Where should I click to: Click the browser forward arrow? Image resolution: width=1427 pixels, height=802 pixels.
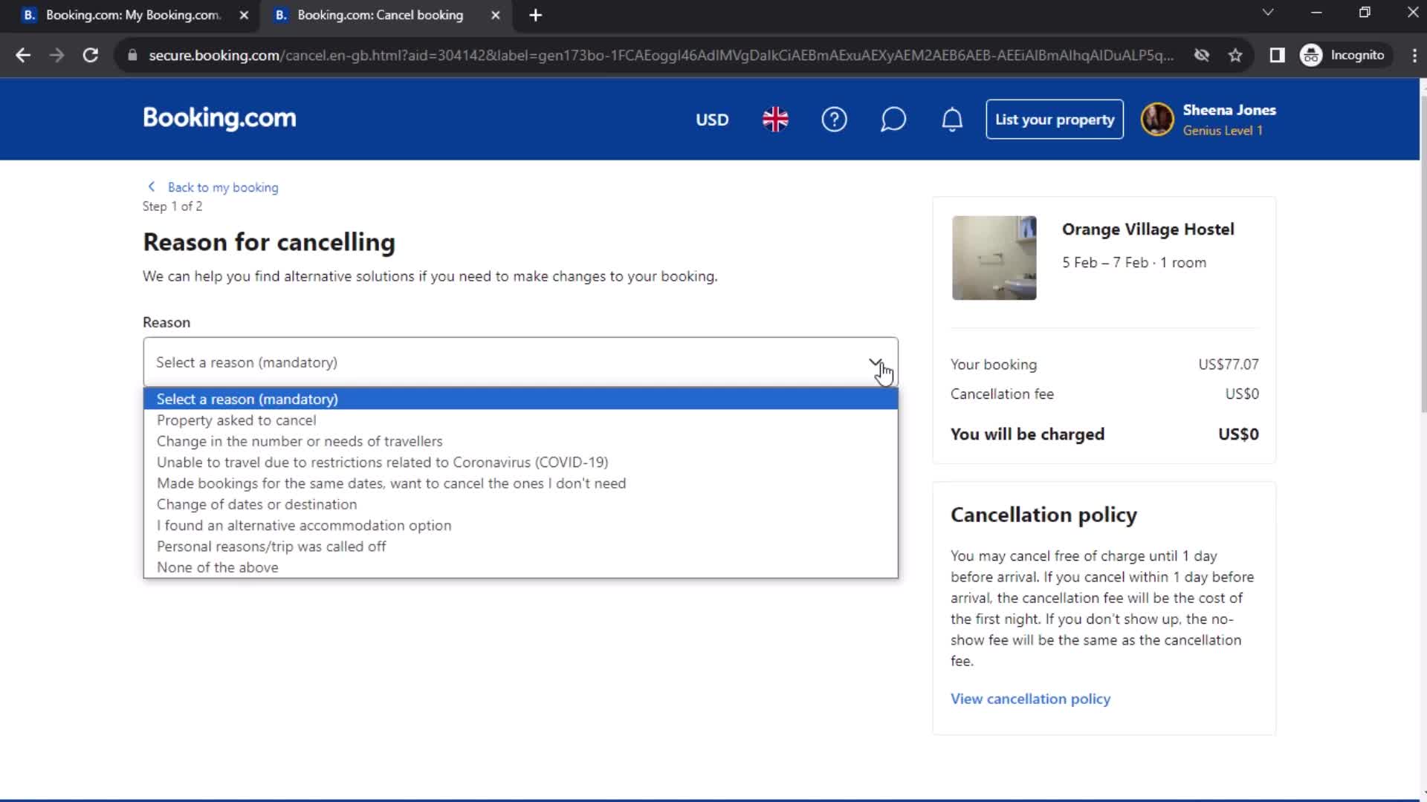point(56,55)
